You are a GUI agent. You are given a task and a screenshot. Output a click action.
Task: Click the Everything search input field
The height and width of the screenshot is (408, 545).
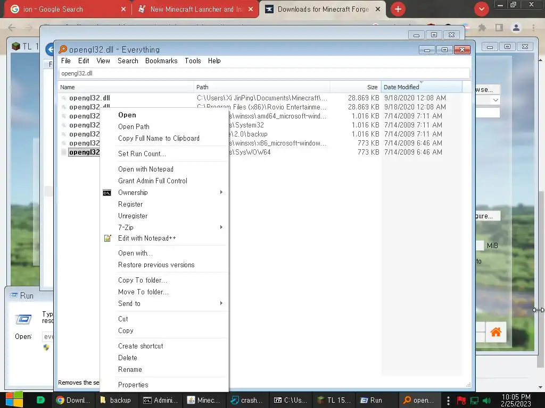click(x=264, y=73)
